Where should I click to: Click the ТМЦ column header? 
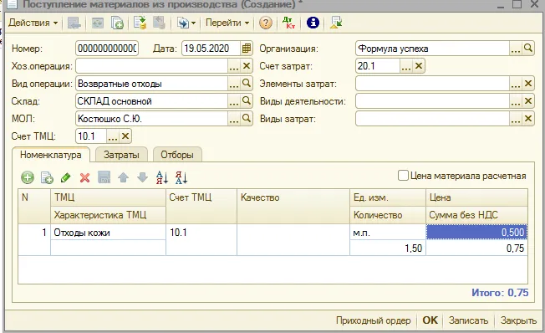pyautogui.click(x=108, y=197)
